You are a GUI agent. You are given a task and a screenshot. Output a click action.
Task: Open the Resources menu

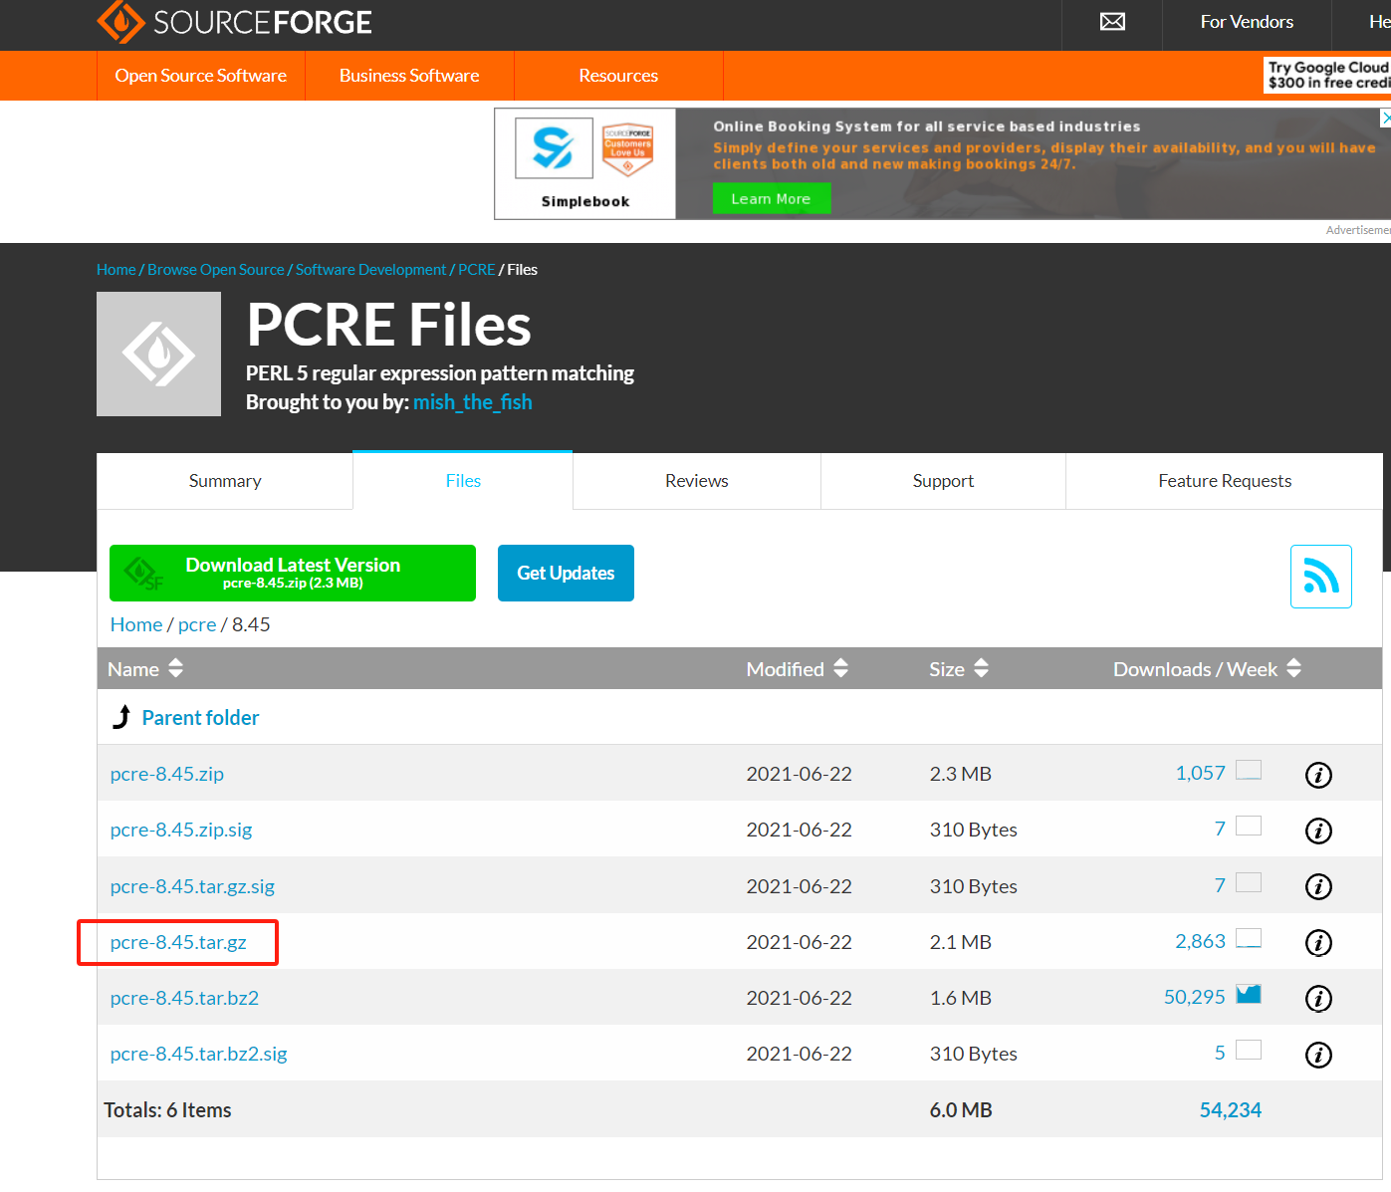click(618, 76)
